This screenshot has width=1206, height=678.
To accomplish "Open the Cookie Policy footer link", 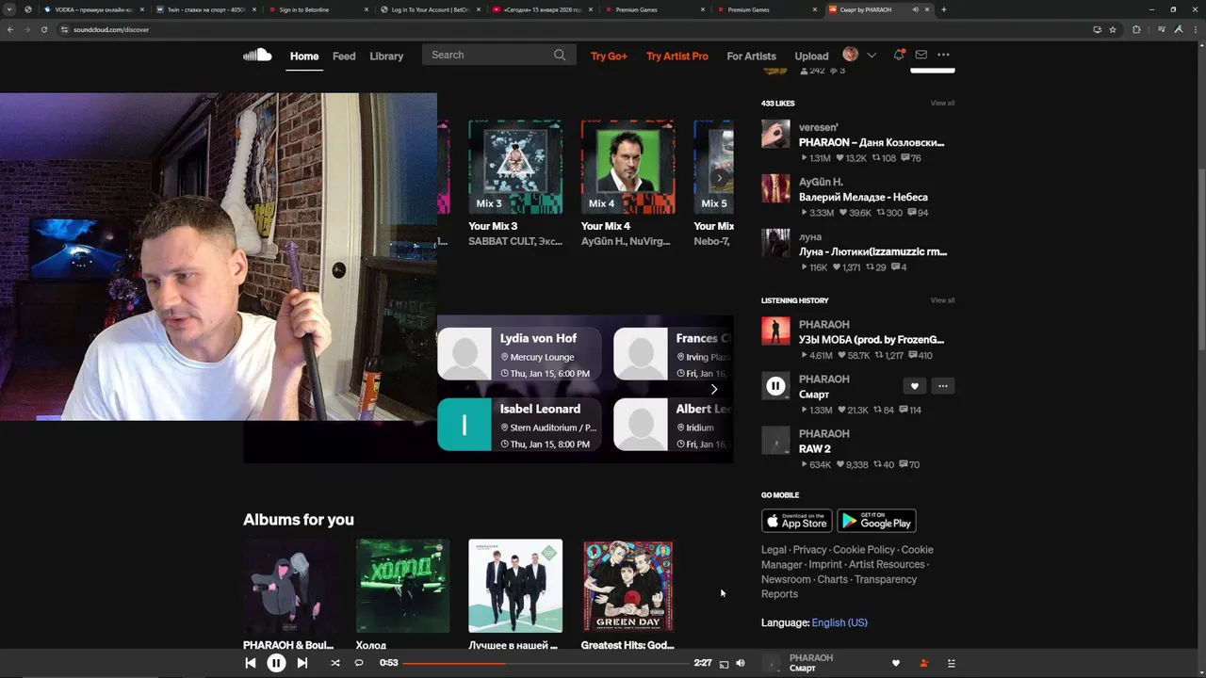I will pos(864,550).
